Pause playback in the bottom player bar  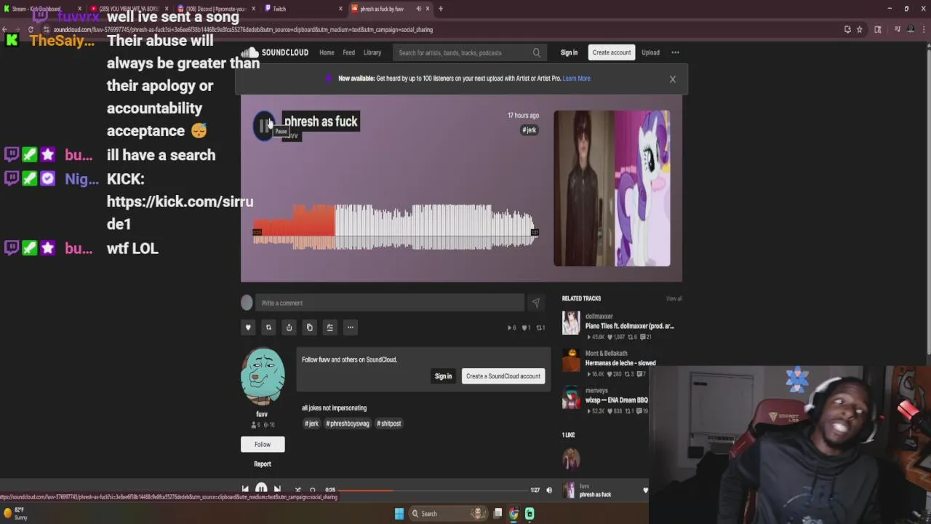pos(261,490)
